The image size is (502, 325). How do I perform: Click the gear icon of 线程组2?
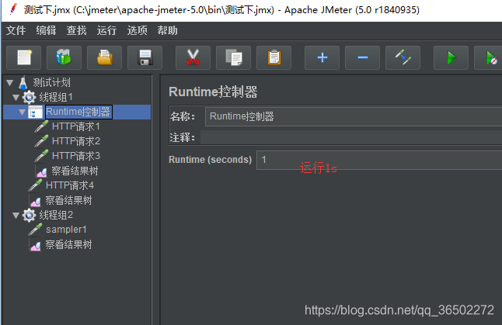click(x=29, y=215)
